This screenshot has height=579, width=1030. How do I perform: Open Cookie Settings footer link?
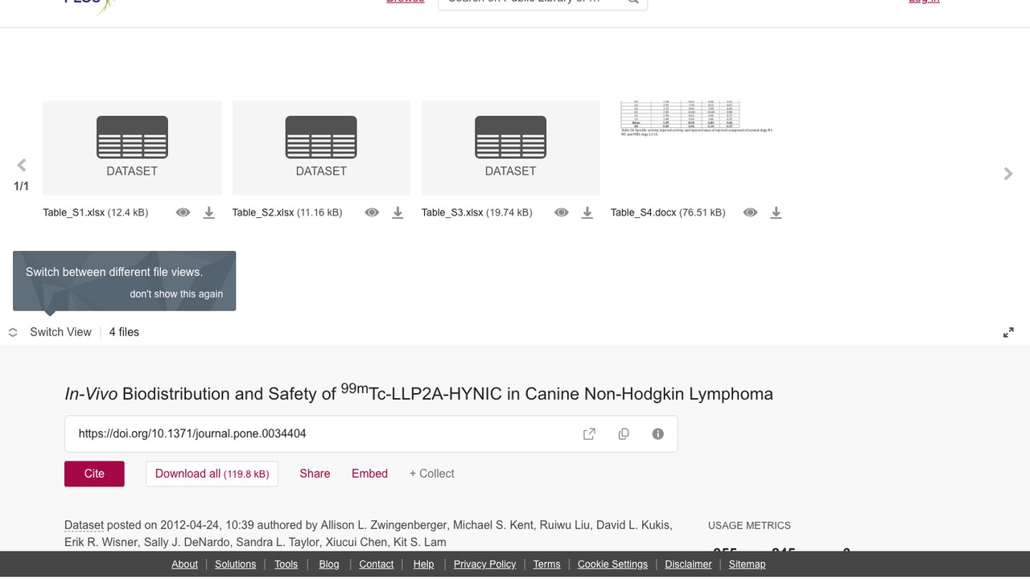pos(612,565)
